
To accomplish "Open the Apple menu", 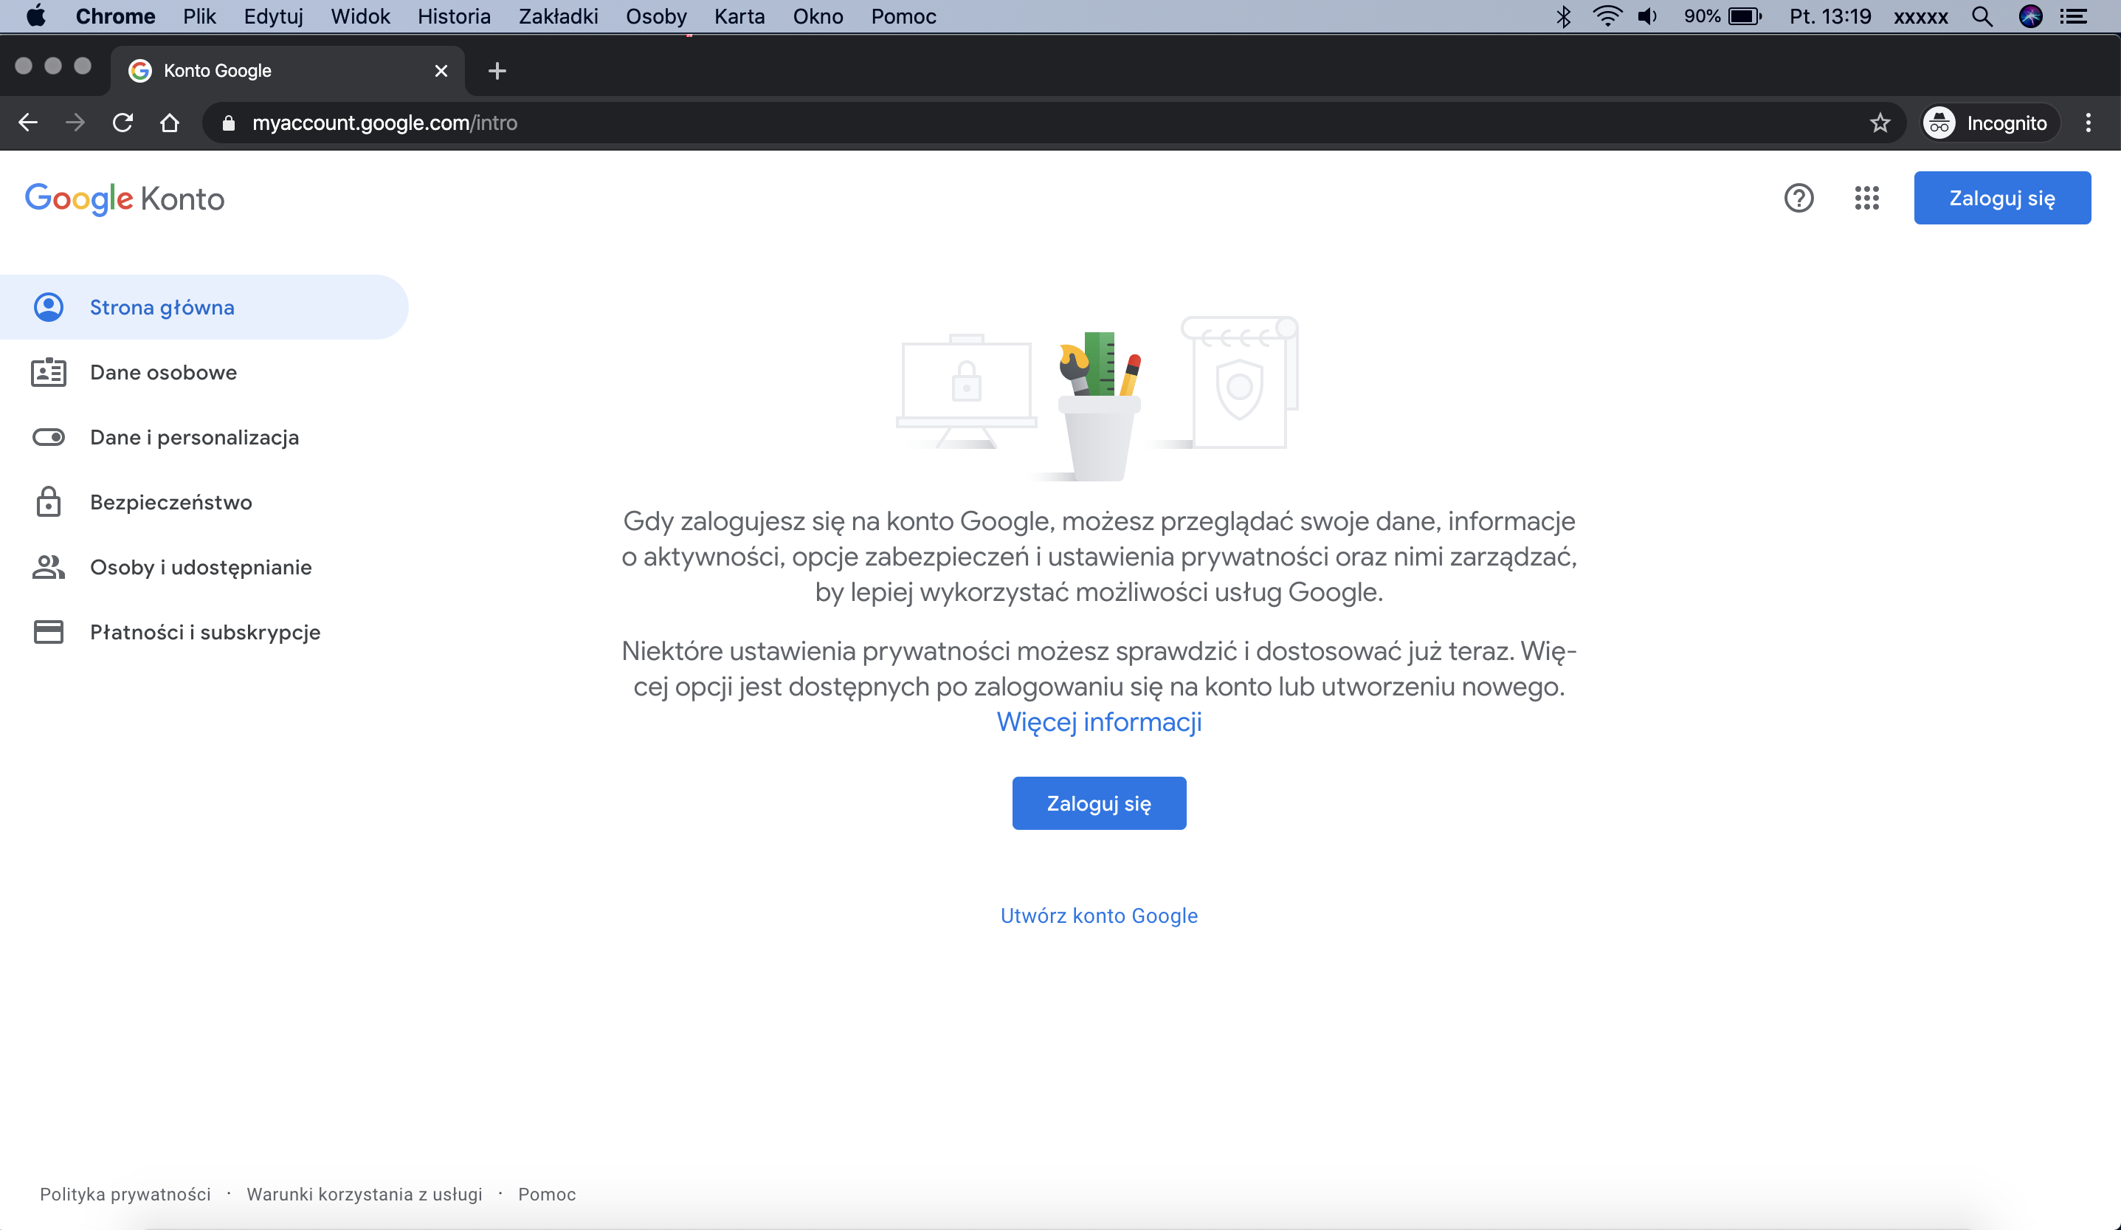I will [x=35, y=16].
